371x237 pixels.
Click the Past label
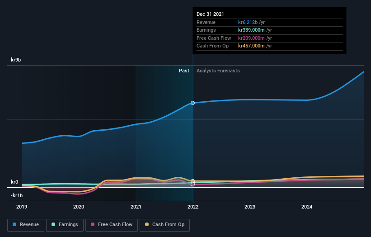point(184,71)
